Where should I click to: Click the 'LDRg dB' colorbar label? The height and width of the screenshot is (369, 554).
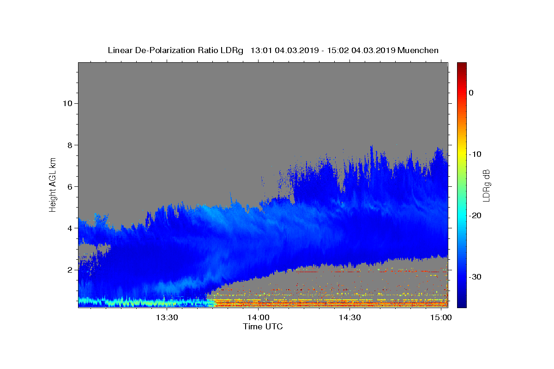[x=486, y=185]
